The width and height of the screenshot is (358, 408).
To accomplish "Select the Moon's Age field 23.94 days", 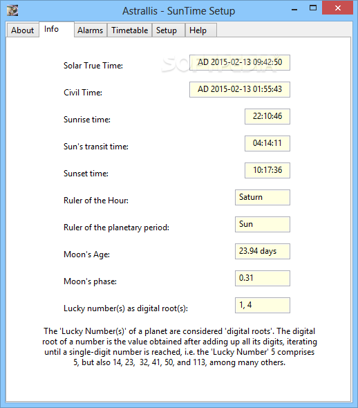I will coord(263,251).
